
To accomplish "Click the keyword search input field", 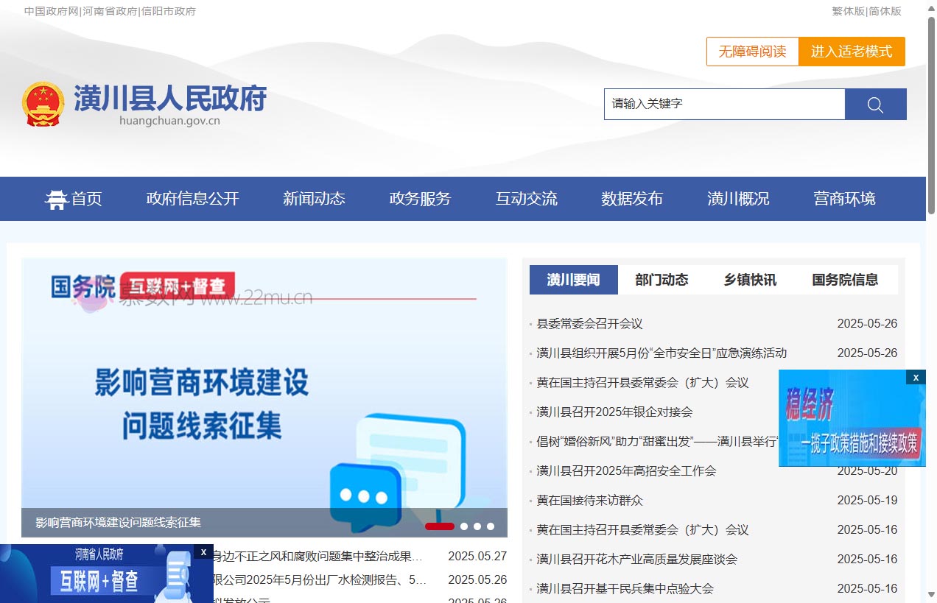I will 724,105.
